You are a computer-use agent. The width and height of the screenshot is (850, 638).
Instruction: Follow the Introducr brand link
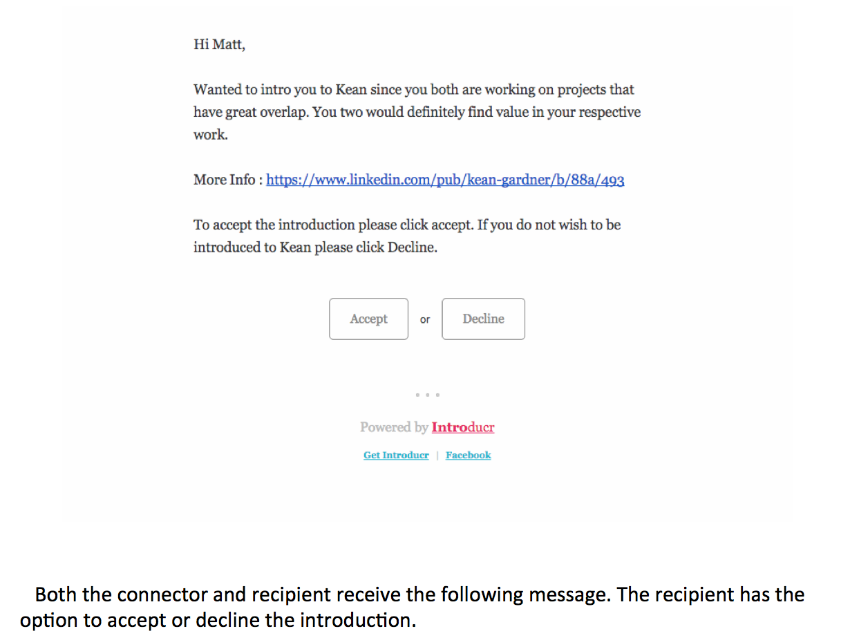pos(462,427)
